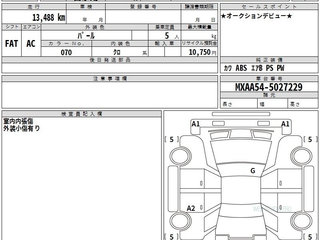
Task: Click the 輸入車 header
Action: pos(164,44)
